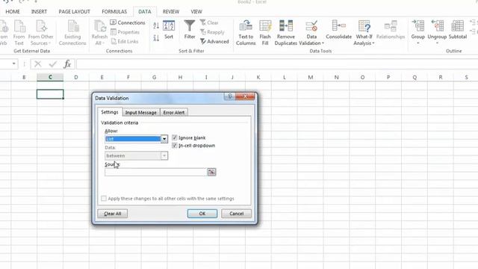The width and height of the screenshot is (478, 269).
Task: Sort ascending A to Z icon
Action: [156, 25]
